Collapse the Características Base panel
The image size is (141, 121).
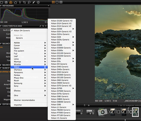point(1,26)
